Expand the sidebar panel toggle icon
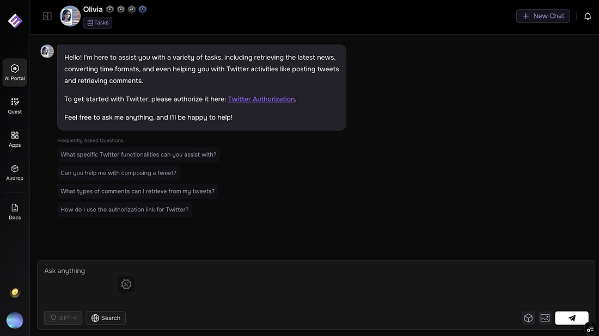This screenshot has width=599, height=336. (x=47, y=16)
